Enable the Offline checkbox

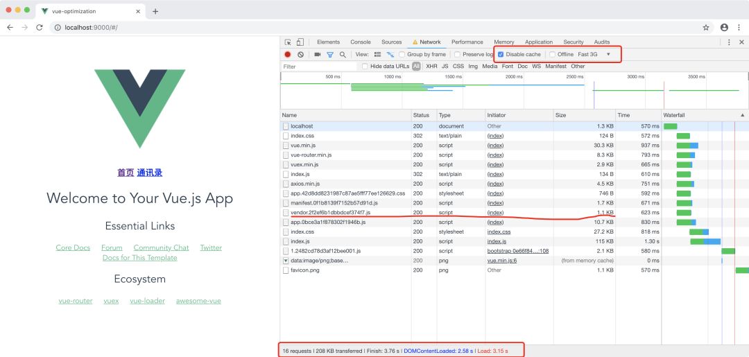click(x=553, y=54)
